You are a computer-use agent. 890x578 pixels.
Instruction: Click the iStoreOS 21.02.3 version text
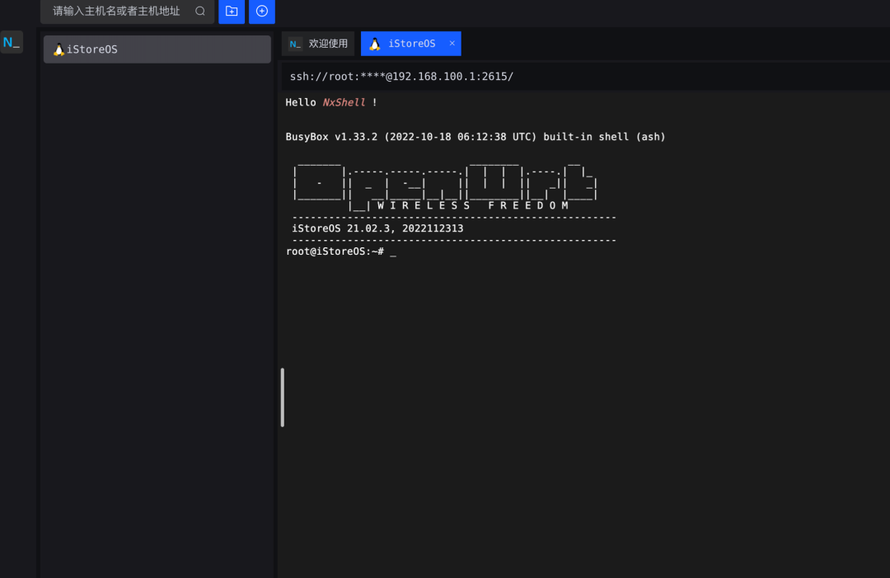pos(377,228)
